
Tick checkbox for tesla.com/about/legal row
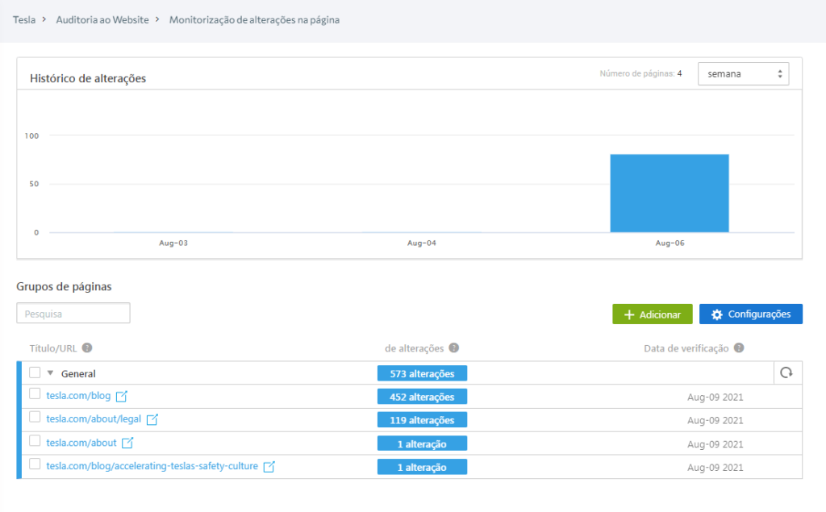(x=35, y=417)
